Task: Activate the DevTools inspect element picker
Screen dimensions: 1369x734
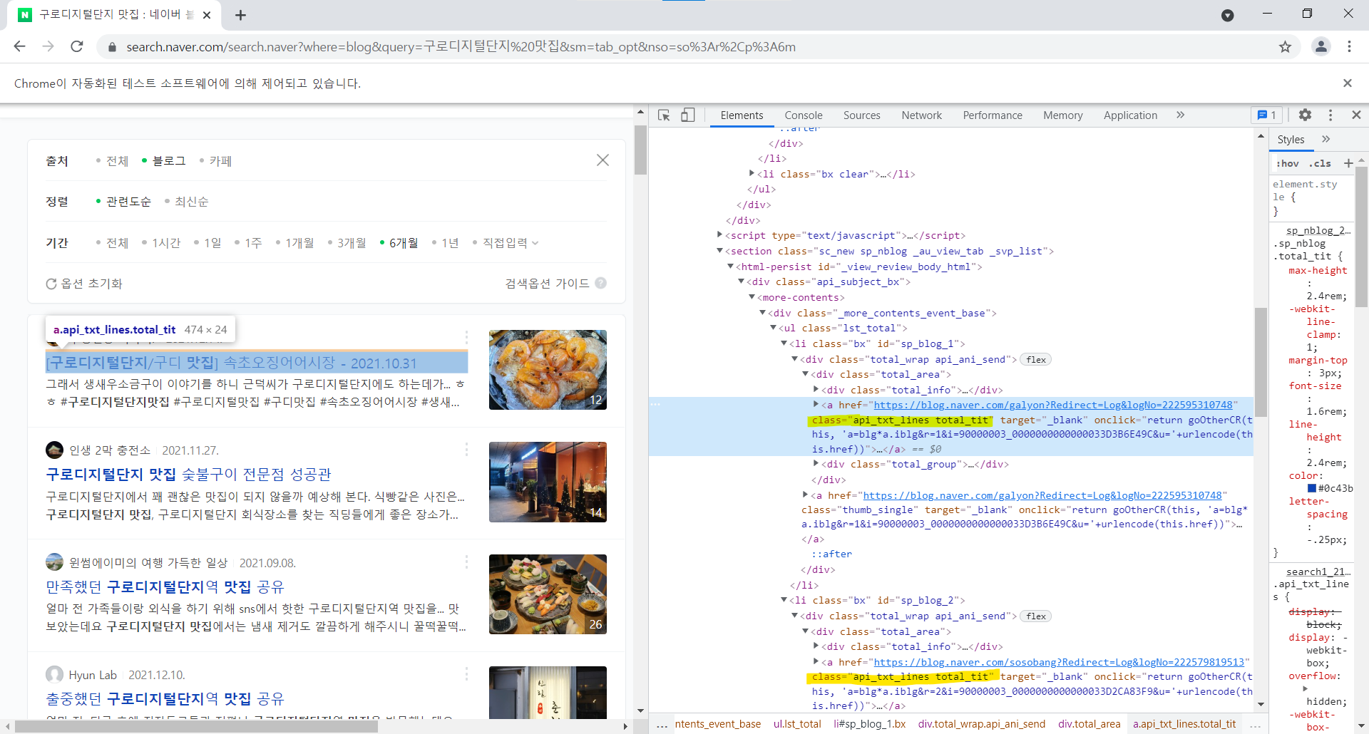Action: pos(664,115)
